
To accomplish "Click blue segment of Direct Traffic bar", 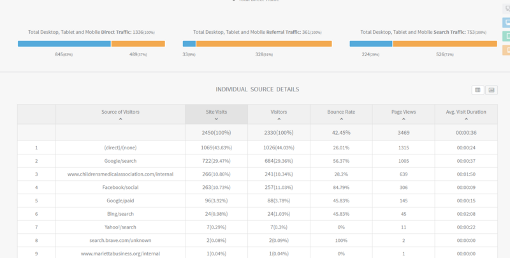I will (64, 43).
